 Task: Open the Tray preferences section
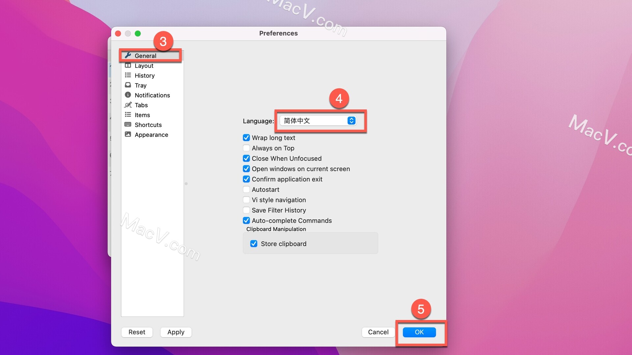click(x=140, y=85)
